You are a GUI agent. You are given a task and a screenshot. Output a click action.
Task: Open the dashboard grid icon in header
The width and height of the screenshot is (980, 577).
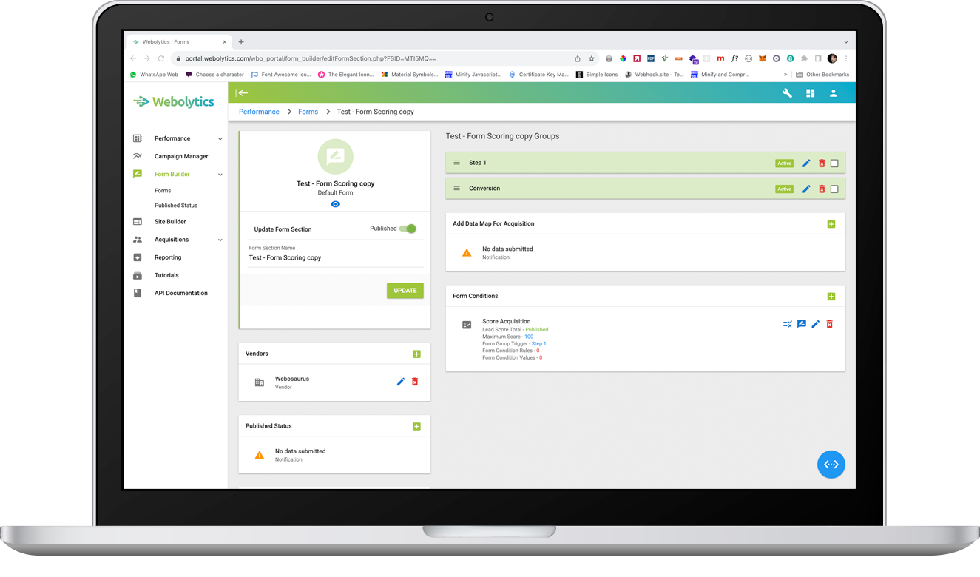[x=810, y=93]
